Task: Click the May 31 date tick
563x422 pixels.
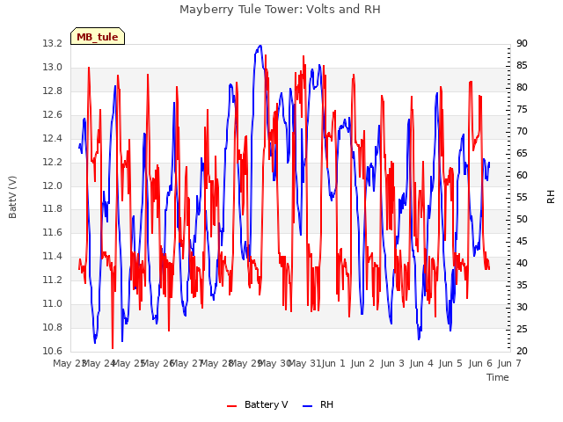Action: click(x=304, y=363)
